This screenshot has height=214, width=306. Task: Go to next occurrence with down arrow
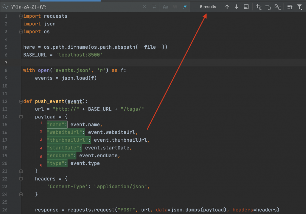(237, 7)
